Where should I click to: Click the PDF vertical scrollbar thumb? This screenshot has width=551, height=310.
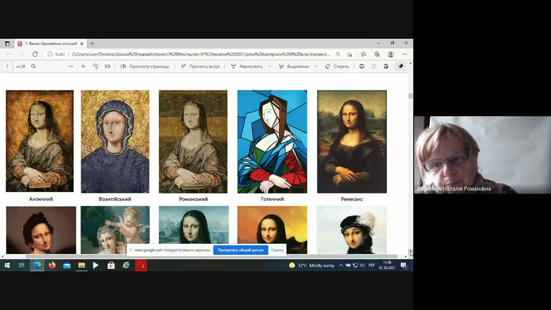coord(410,96)
